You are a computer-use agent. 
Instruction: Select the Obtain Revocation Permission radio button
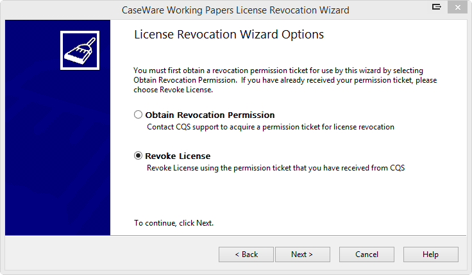point(138,115)
